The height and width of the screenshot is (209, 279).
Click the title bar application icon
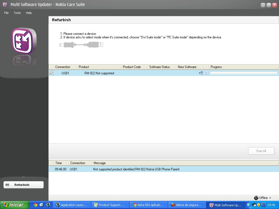click(5, 4)
